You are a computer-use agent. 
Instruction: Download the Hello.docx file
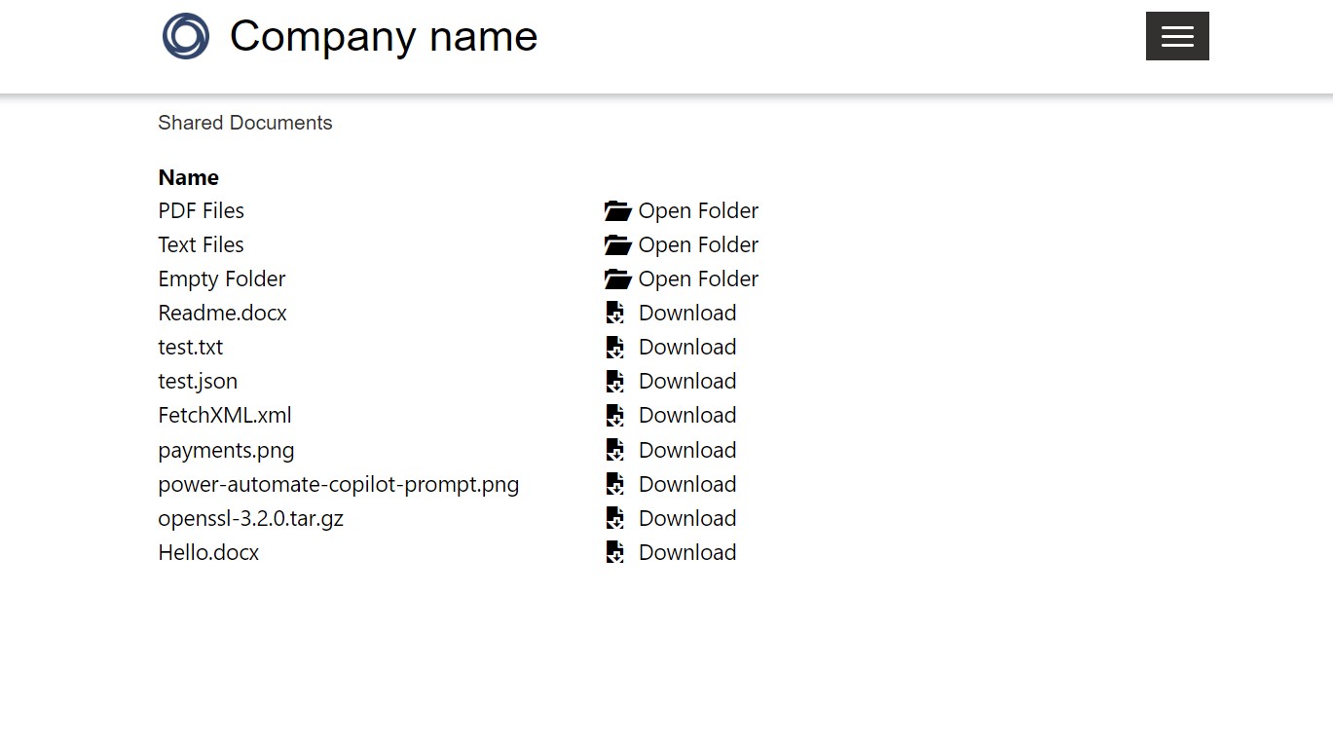686,552
